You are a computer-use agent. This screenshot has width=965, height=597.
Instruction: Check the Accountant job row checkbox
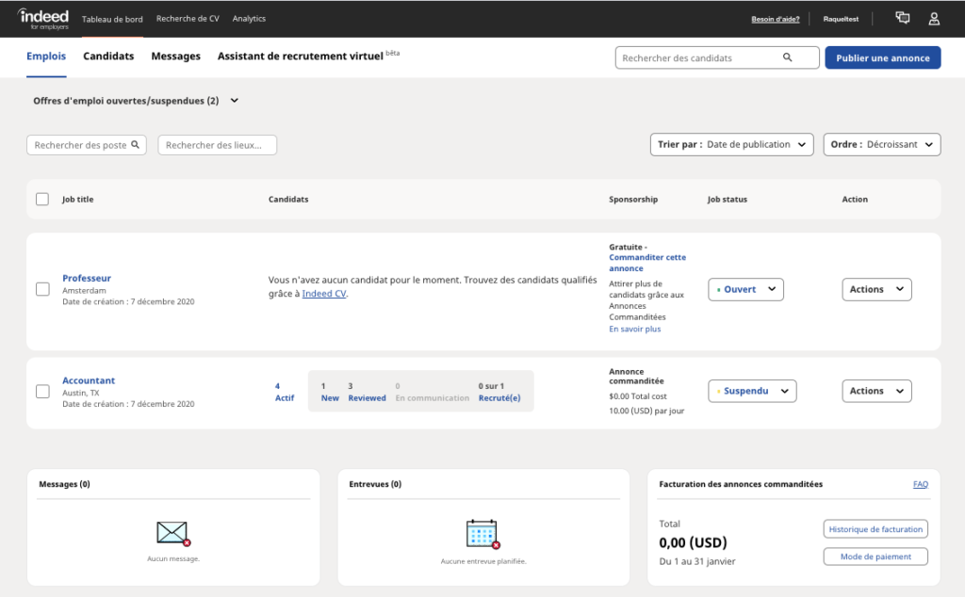click(42, 391)
